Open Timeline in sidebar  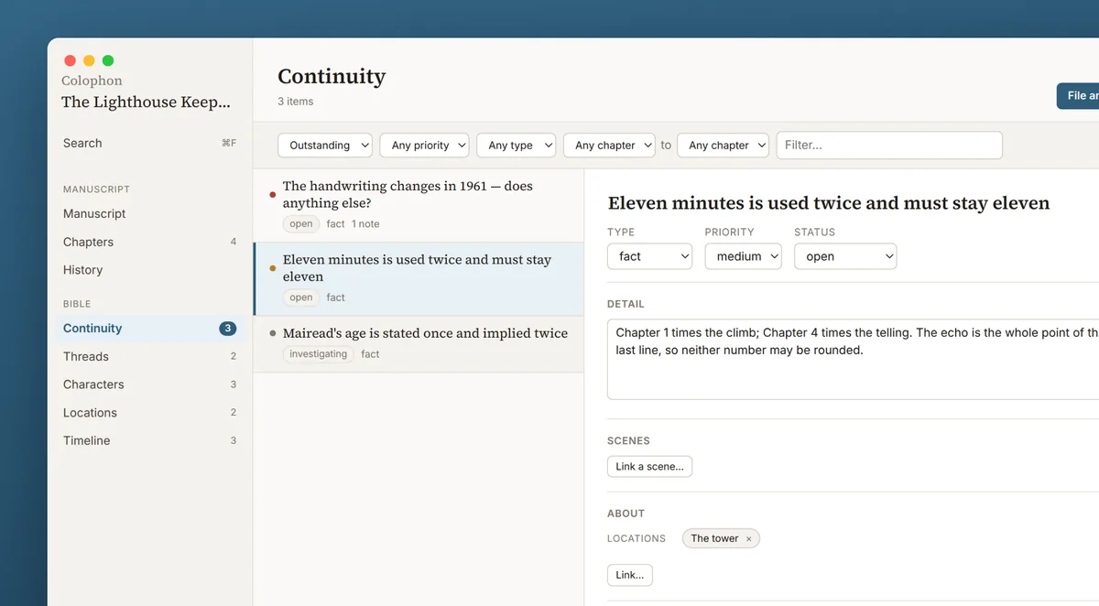(x=149, y=440)
